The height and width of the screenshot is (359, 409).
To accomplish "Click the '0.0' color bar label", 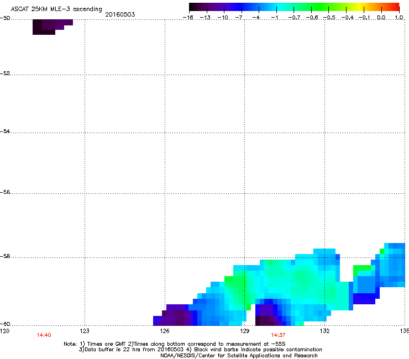I will coord(381,18).
